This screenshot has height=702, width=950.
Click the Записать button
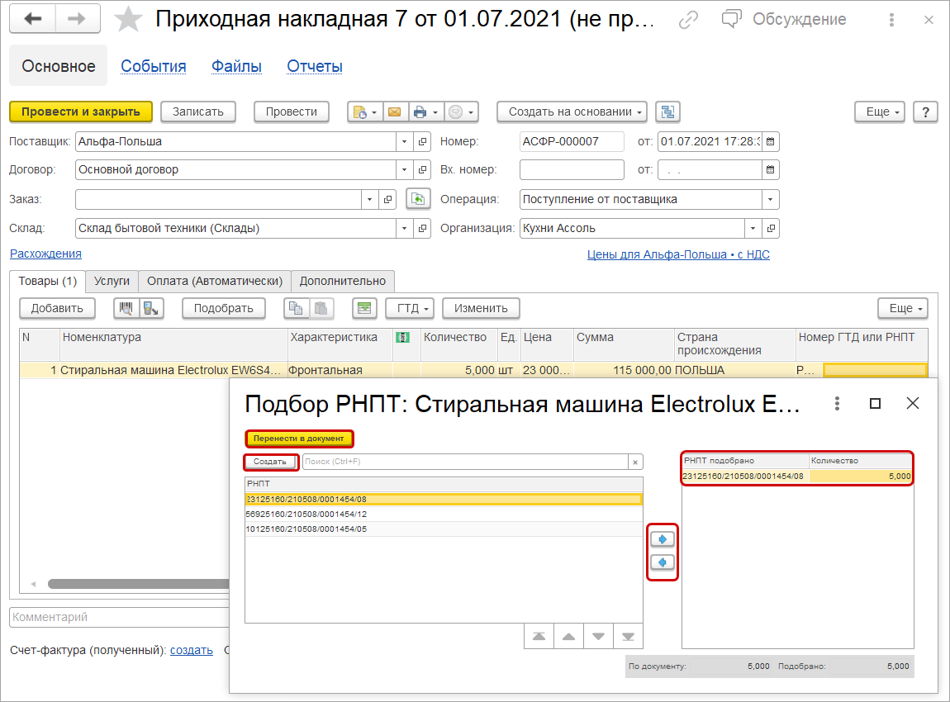(x=198, y=112)
